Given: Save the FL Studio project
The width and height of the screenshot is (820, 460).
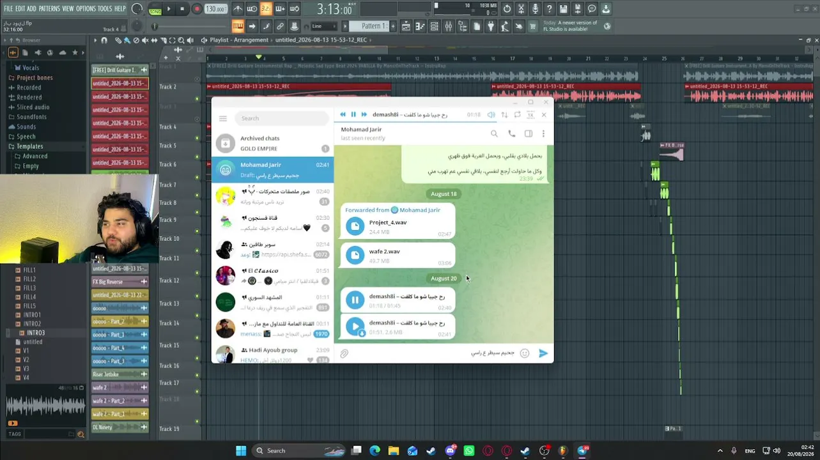Looking at the screenshot, I should (x=563, y=9).
